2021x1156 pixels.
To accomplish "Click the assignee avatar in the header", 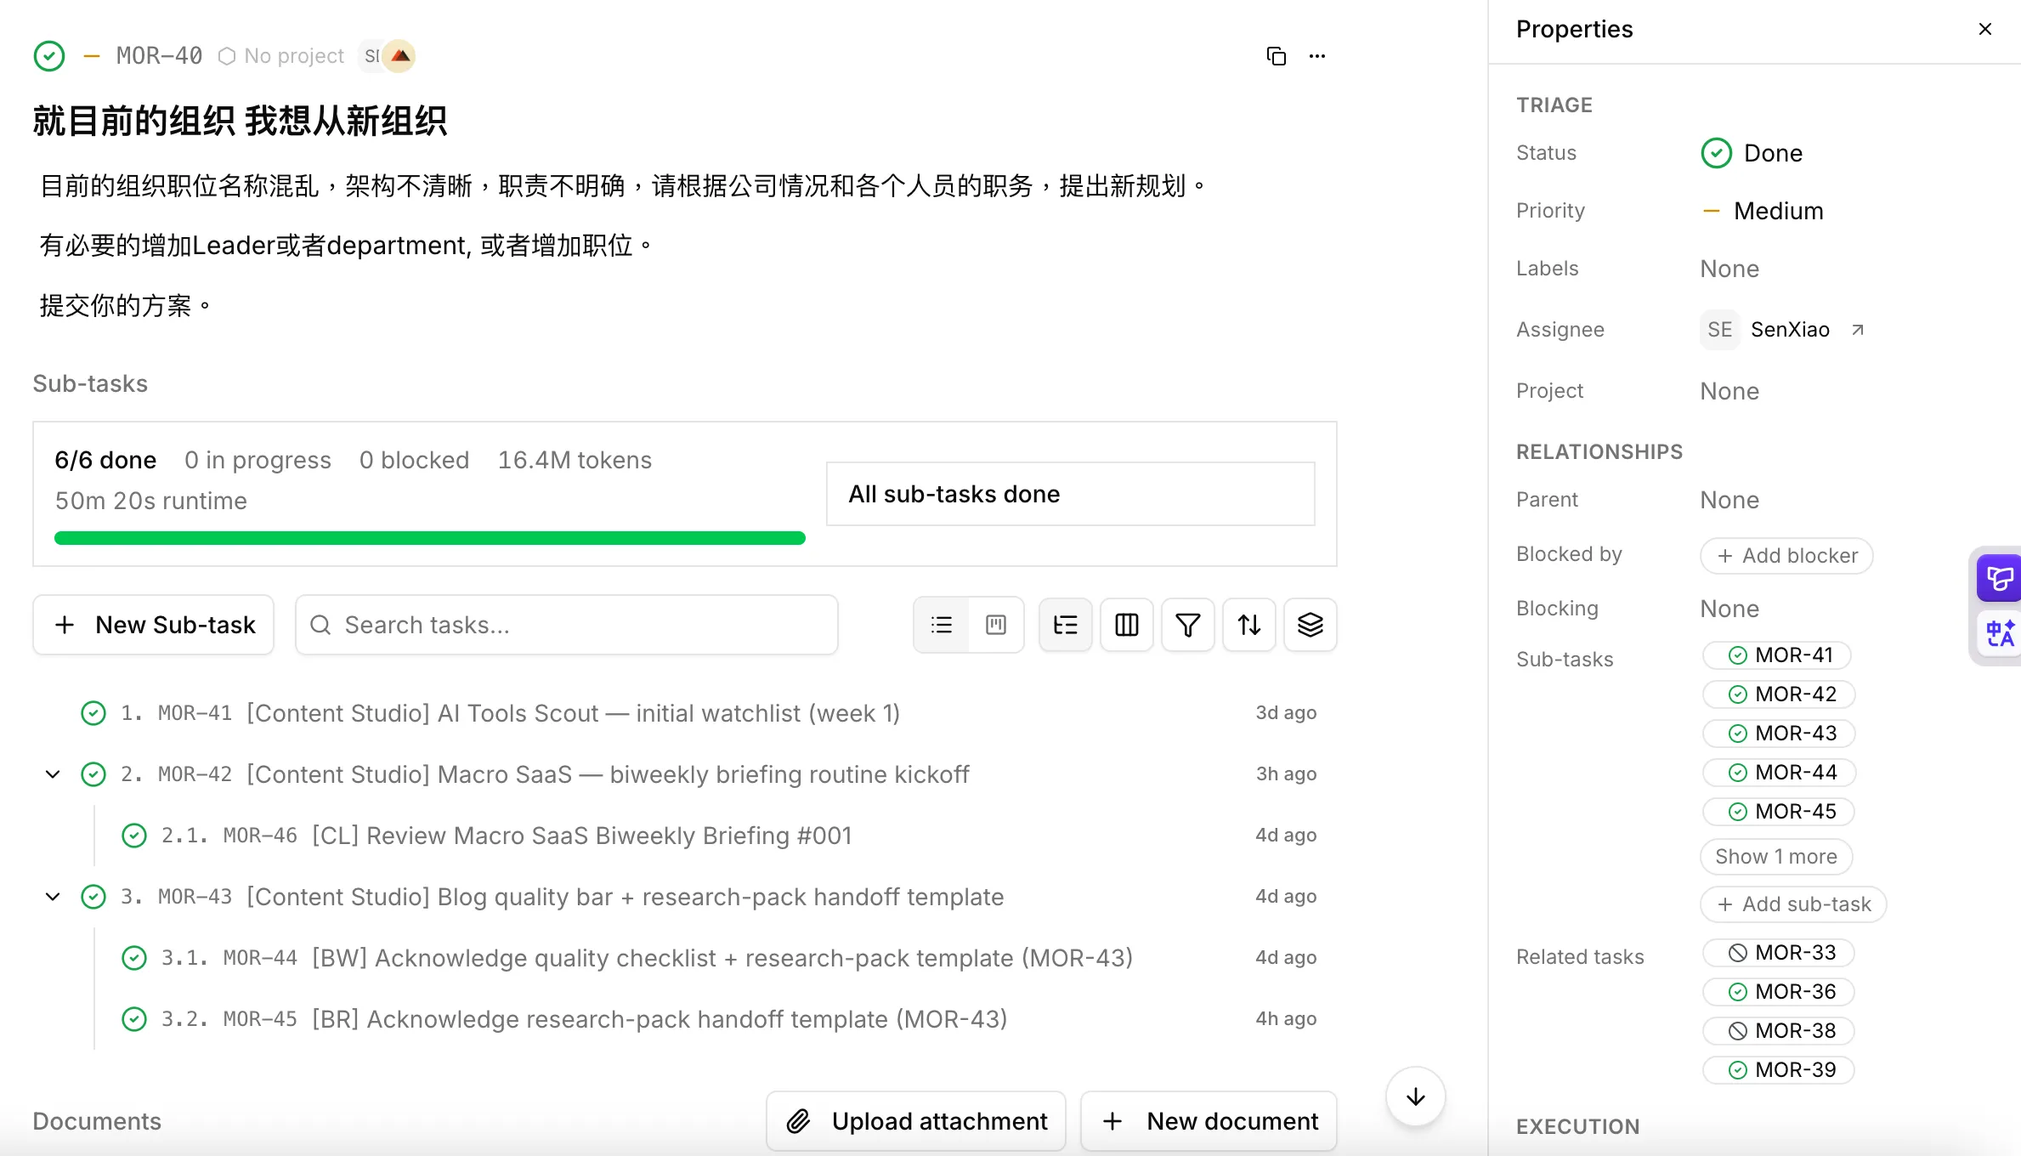I will 399,56.
